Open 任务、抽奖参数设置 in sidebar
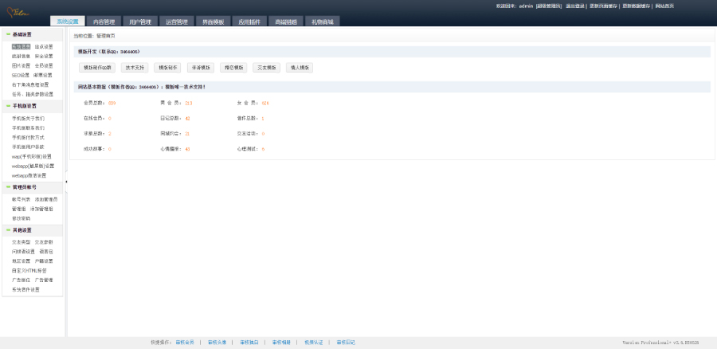The height and width of the screenshot is (349, 717). coord(33,94)
